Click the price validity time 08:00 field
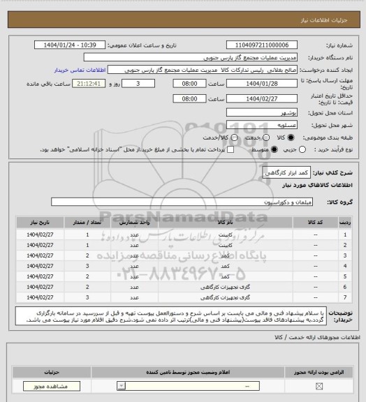Viewport: 366px width, 402px height. [190, 98]
